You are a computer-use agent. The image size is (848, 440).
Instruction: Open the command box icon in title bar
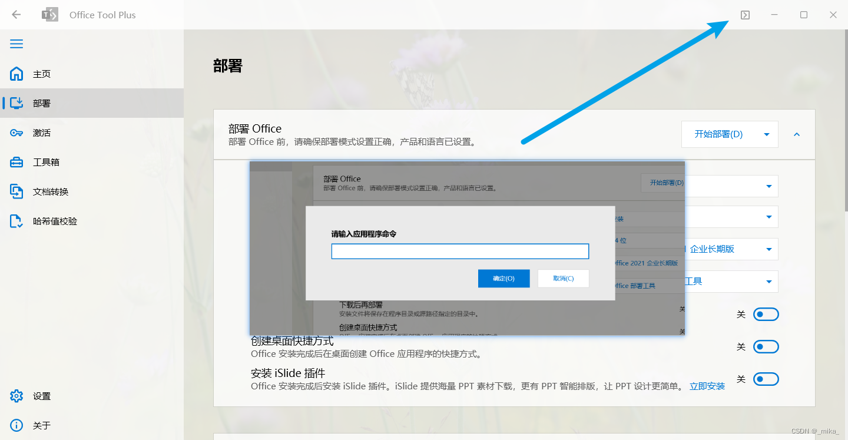click(x=745, y=15)
